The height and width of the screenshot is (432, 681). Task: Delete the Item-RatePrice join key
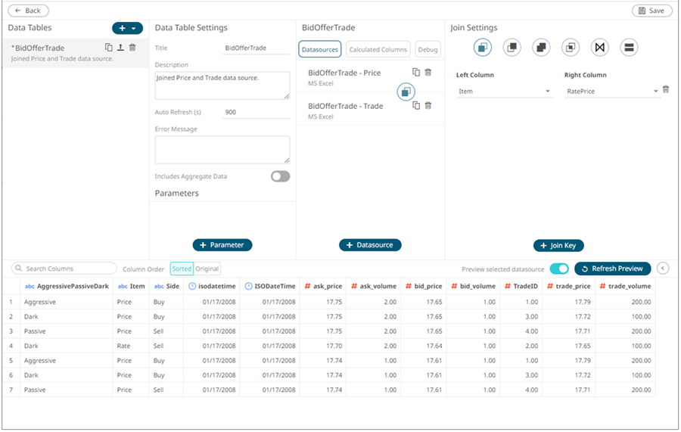(666, 90)
